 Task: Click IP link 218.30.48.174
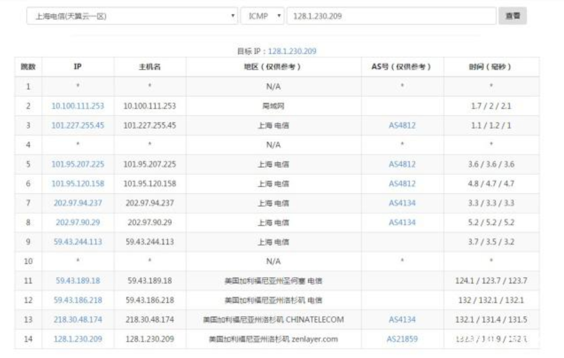[x=77, y=320]
